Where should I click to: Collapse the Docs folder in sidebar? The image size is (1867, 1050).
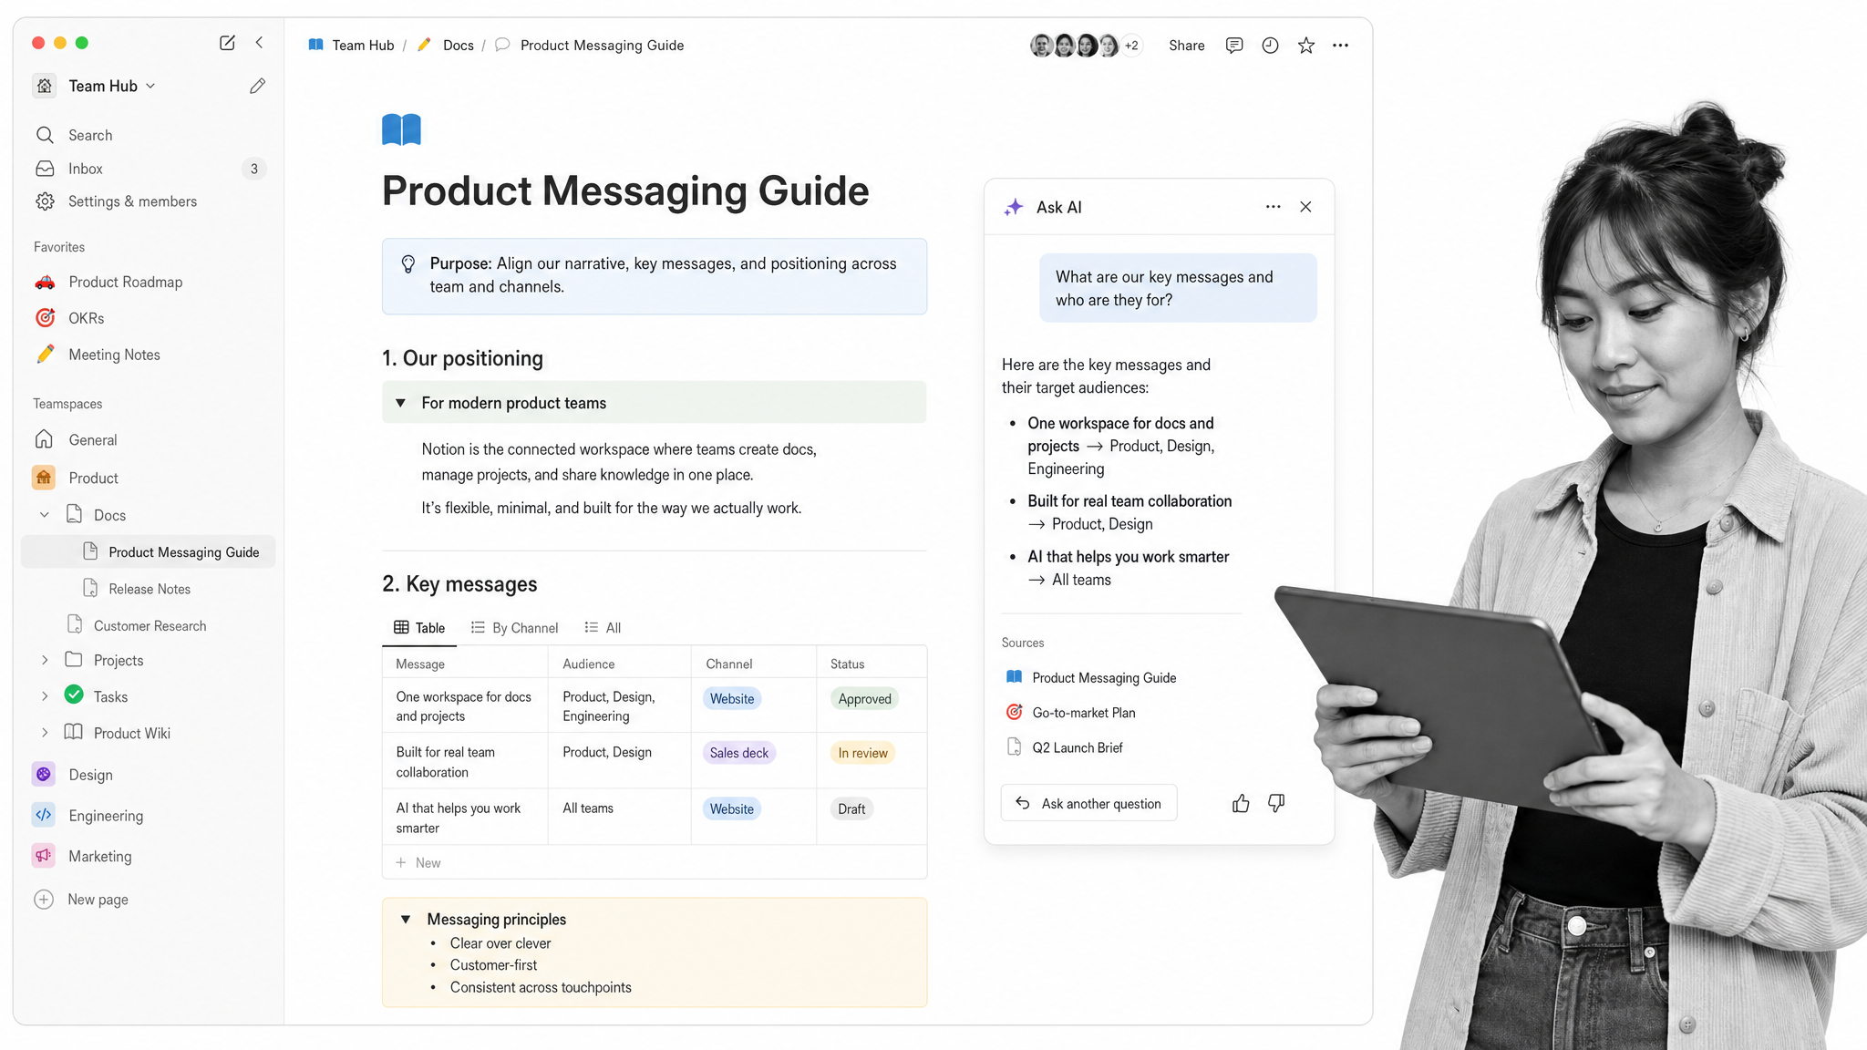44,515
